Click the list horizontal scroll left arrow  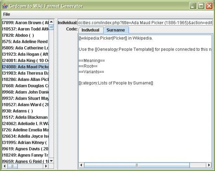(x=5, y=166)
